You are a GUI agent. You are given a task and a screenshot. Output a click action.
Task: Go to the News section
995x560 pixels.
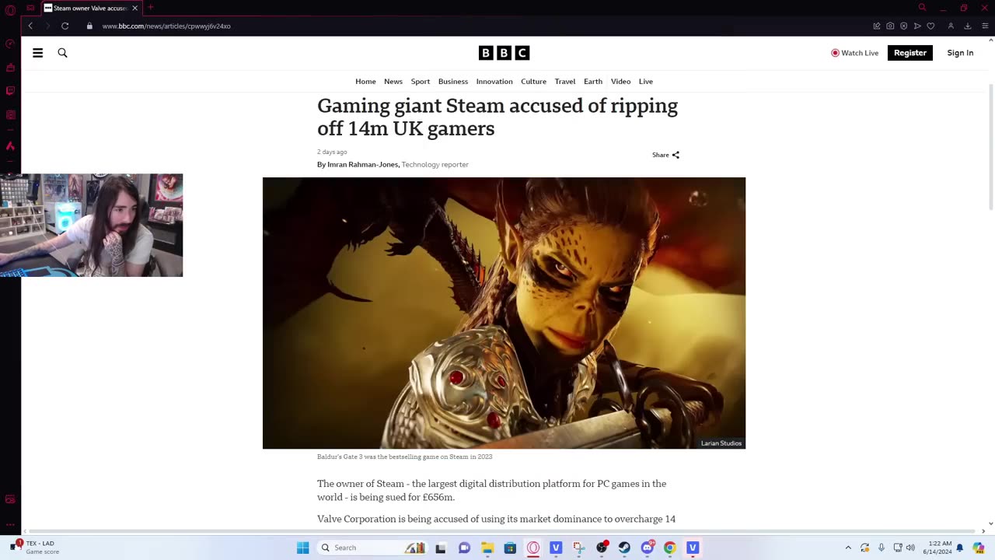393,82
